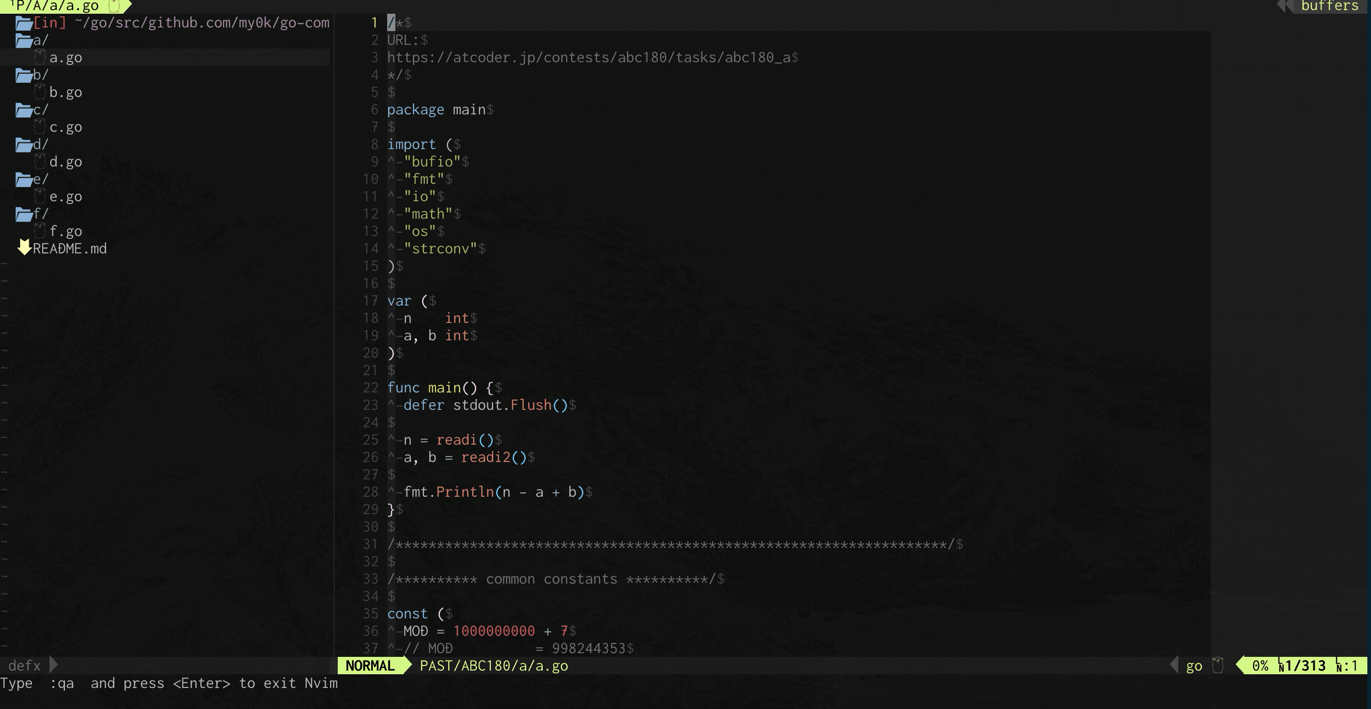Viewport: 1371px width, 709px height.
Task: Click the buffers label in tabline
Action: click(x=1329, y=6)
